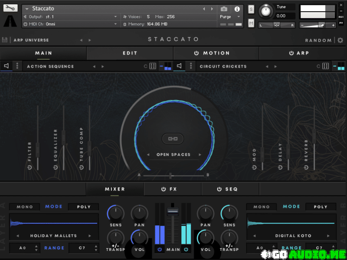Select the Mixer tab
347x260 pixels.
tap(115, 189)
